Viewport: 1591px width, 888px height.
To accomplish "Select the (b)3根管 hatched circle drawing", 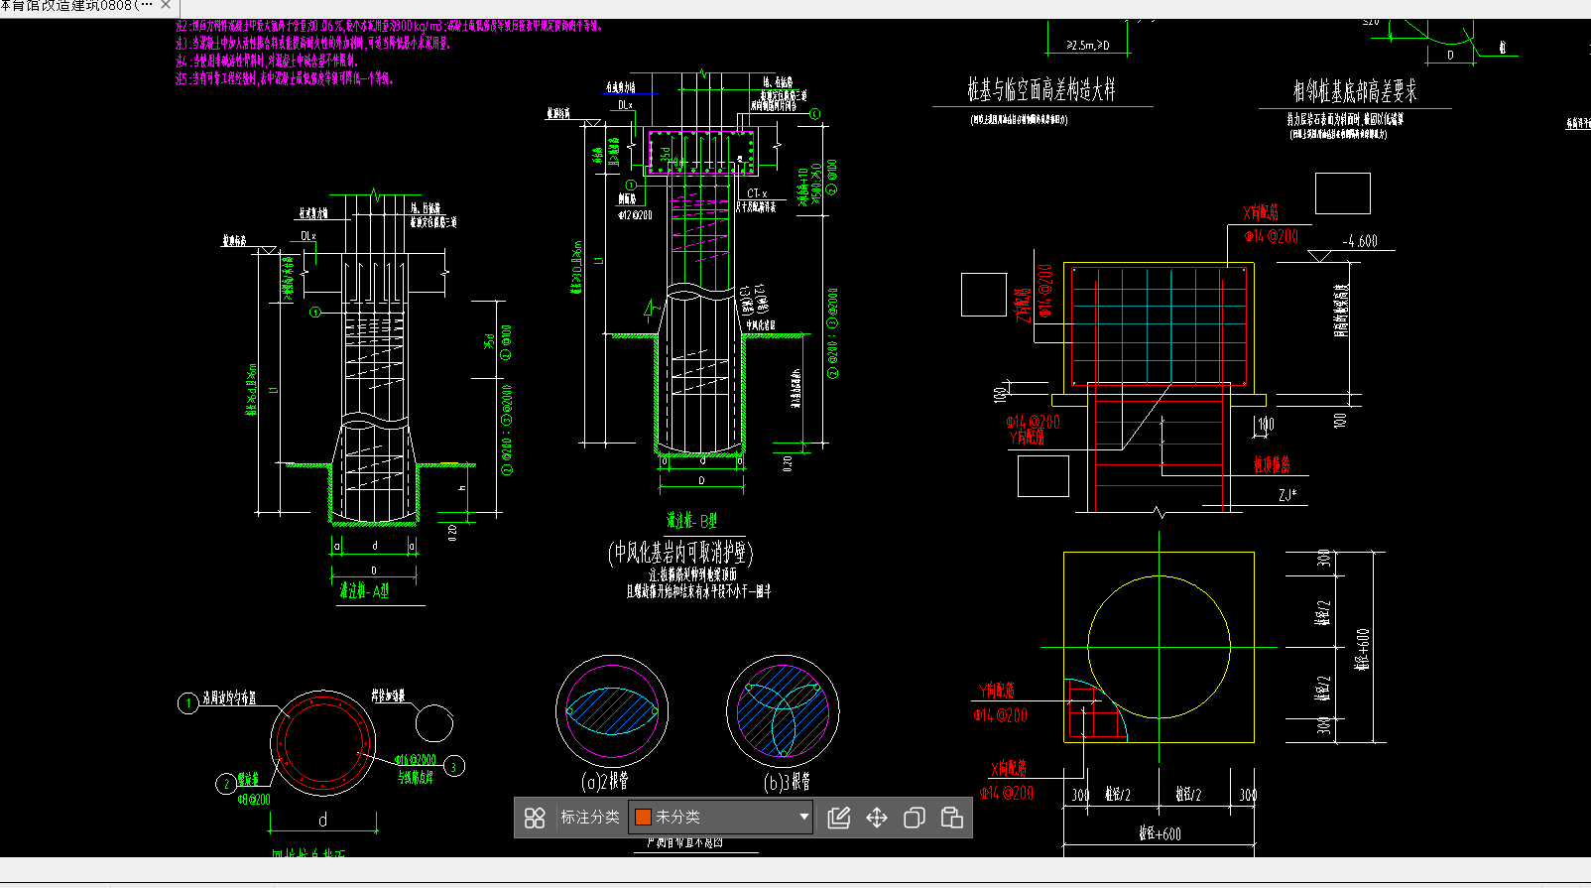I will coord(782,710).
